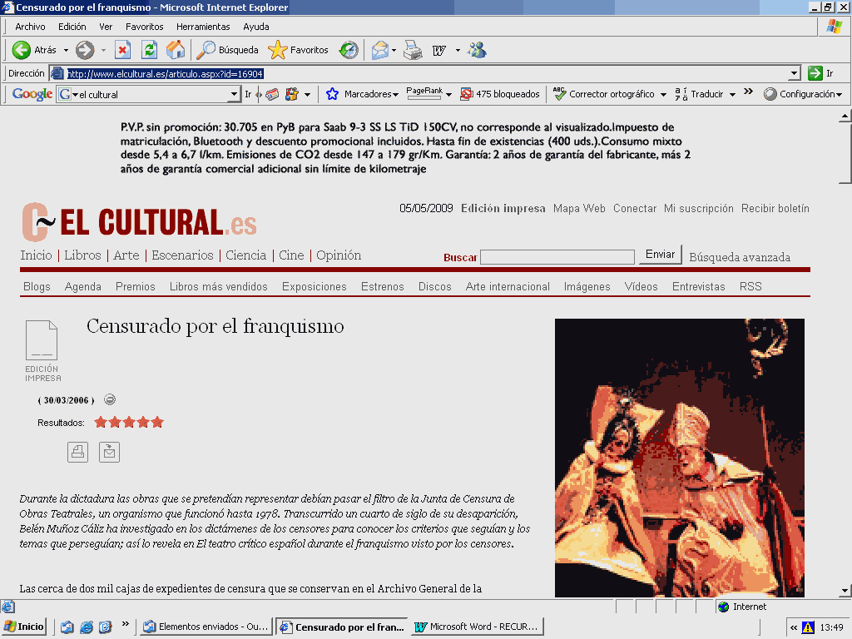Go to the Home page icon
The image size is (852, 639).
click(x=175, y=50)
